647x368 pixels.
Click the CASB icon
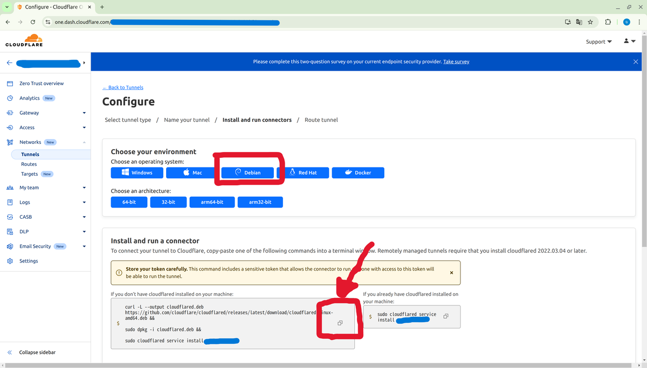10,217
